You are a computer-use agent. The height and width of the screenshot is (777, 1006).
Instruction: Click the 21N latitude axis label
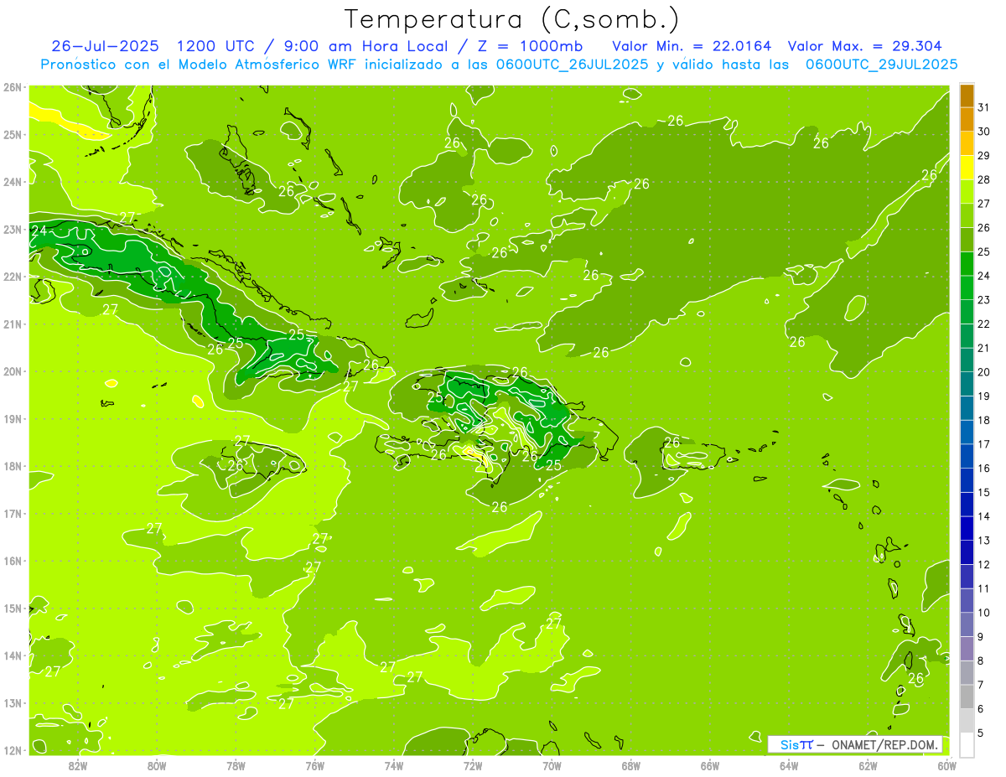(x=13, y=324)
